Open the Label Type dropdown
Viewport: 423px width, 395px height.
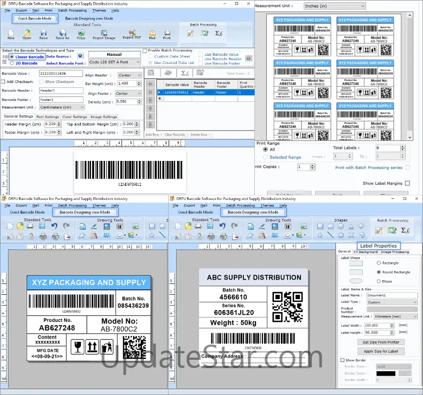click(x=392, y=302)
